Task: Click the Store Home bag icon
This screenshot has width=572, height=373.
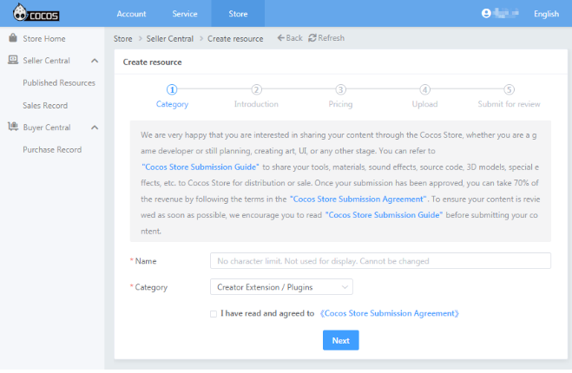Action: (13, 38)
